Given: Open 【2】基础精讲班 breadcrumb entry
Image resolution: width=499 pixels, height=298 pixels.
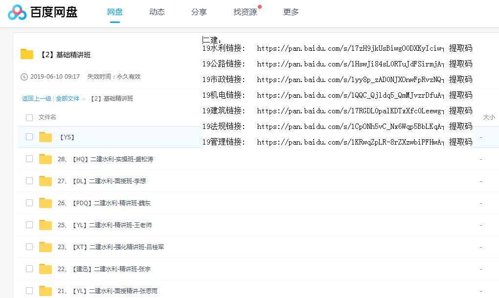Looking at the screenshot, I should pos(112,98).
